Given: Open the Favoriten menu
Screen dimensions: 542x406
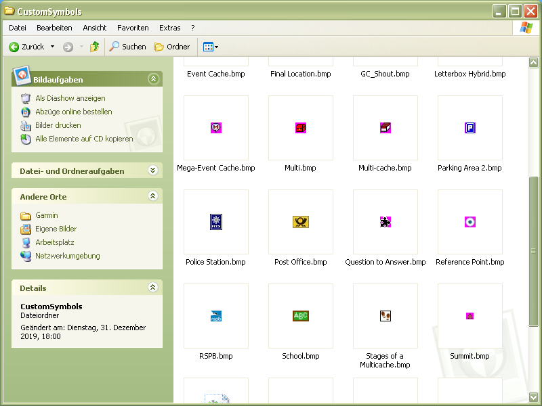Looking at the screenshot, I should [x=133, y=28].
